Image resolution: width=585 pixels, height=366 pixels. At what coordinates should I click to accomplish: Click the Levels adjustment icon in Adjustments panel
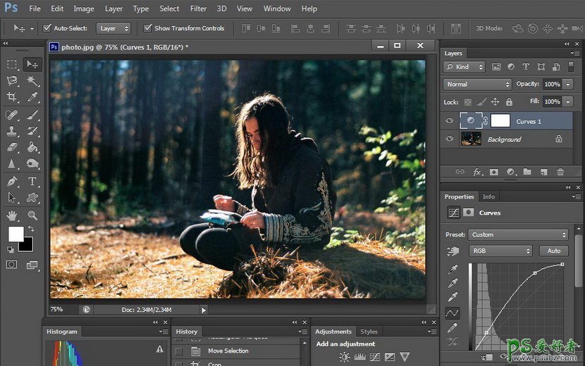(359, 357)
